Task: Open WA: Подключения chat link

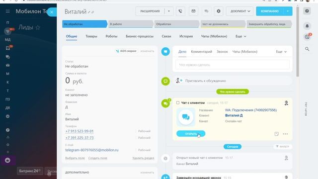Action: tap(250, 110)
